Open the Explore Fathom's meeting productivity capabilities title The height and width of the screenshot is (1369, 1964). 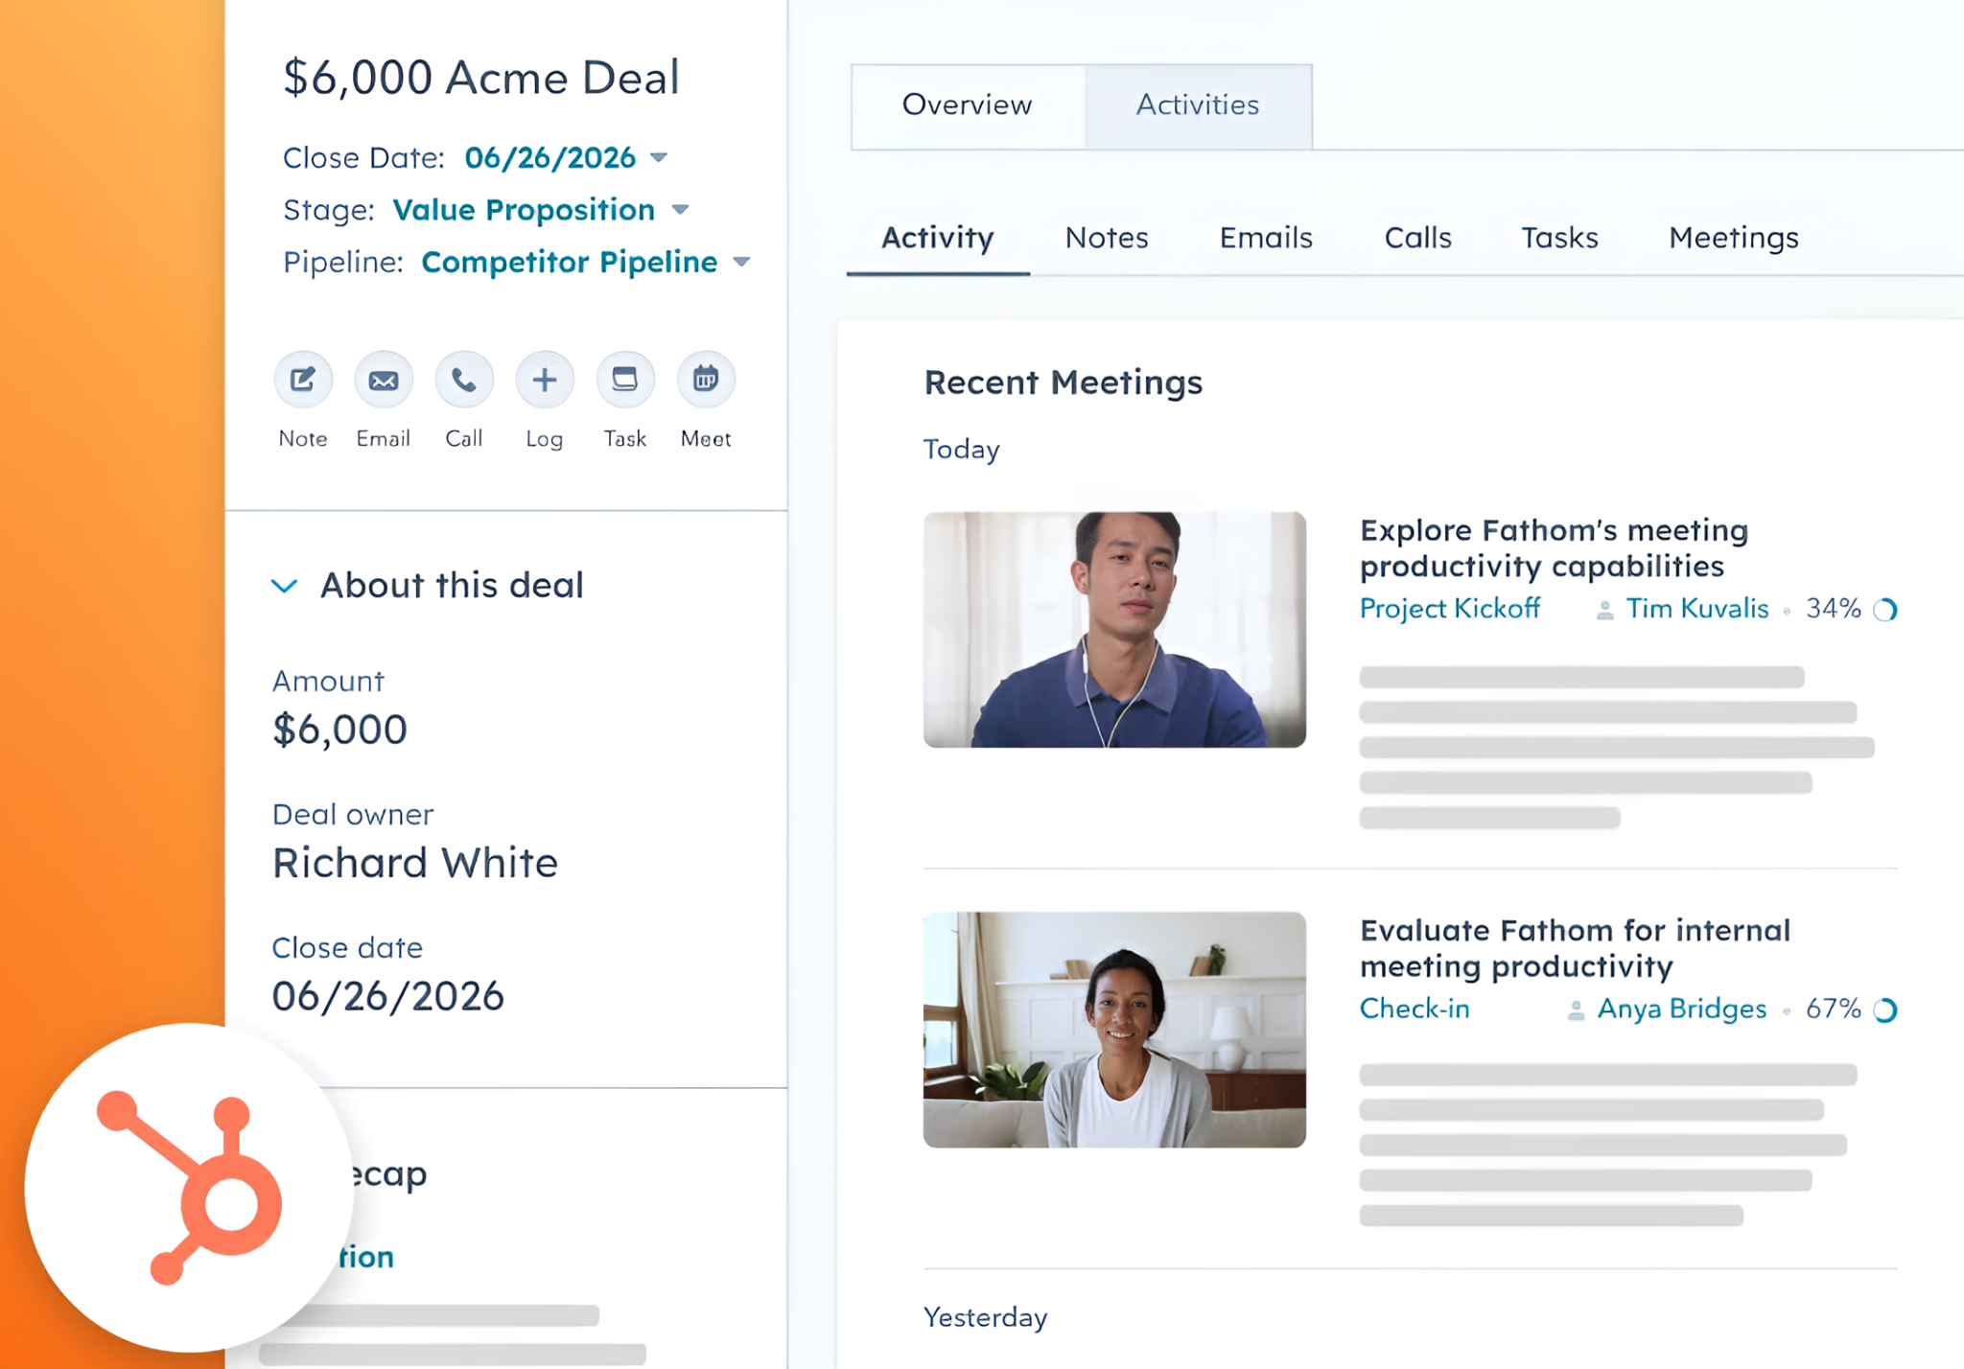(x=1554, y=548)
